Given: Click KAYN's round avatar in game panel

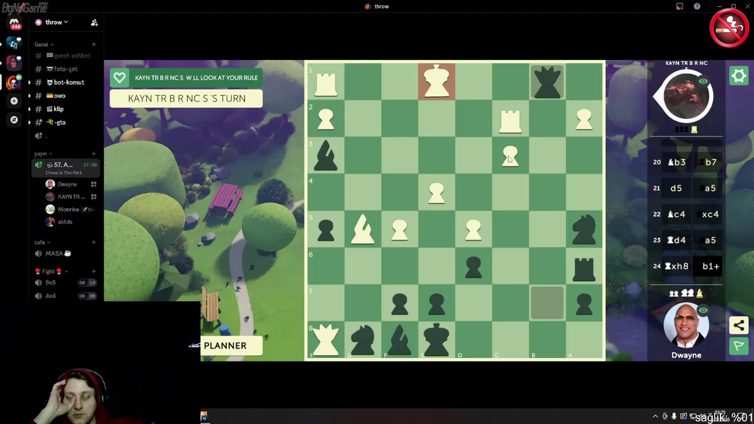Looking at the screenshot, I should (686, 97).
